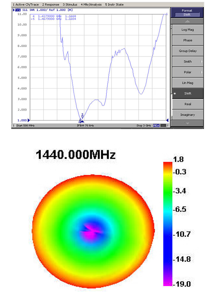The height and width of the screenshot is (292, 223).
Task: Click the Format SWR header softkey
Action: 187,12
